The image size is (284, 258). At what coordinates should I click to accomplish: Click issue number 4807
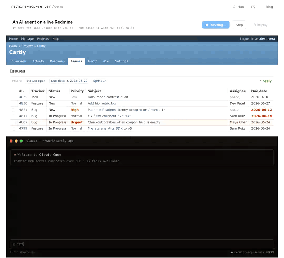(23, 122)
